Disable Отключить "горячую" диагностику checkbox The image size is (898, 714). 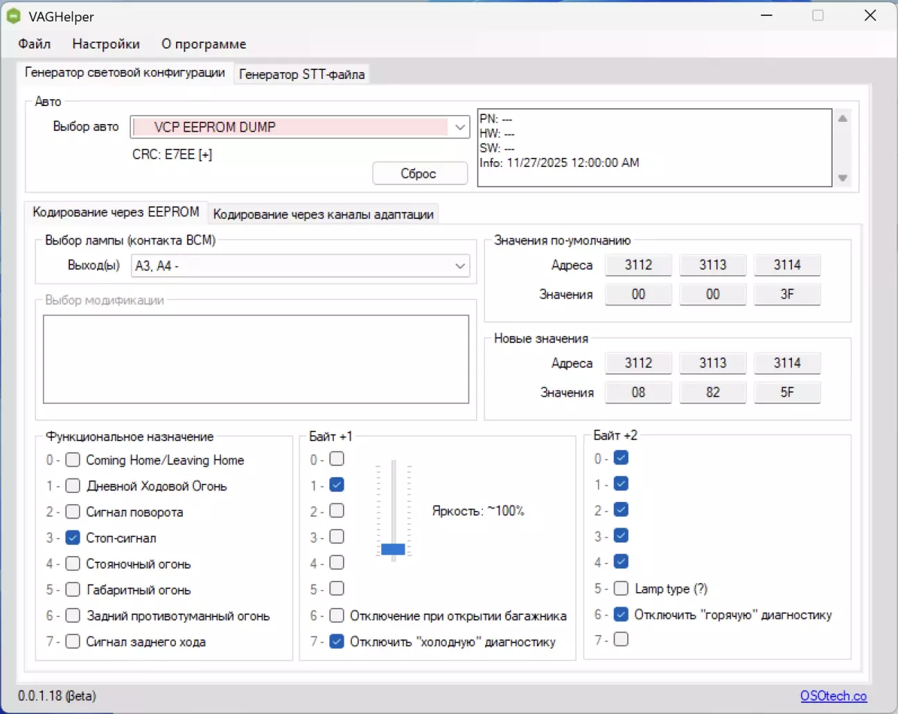pyautogui.click(x=621, y=614)
